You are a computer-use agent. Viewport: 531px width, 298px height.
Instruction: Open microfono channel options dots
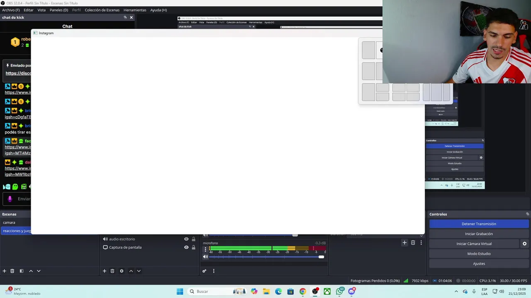click(205, 250)
